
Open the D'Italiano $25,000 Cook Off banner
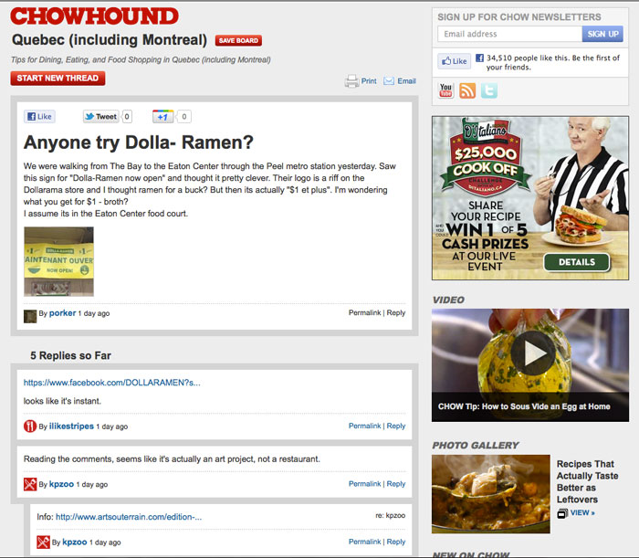(530, 198)
